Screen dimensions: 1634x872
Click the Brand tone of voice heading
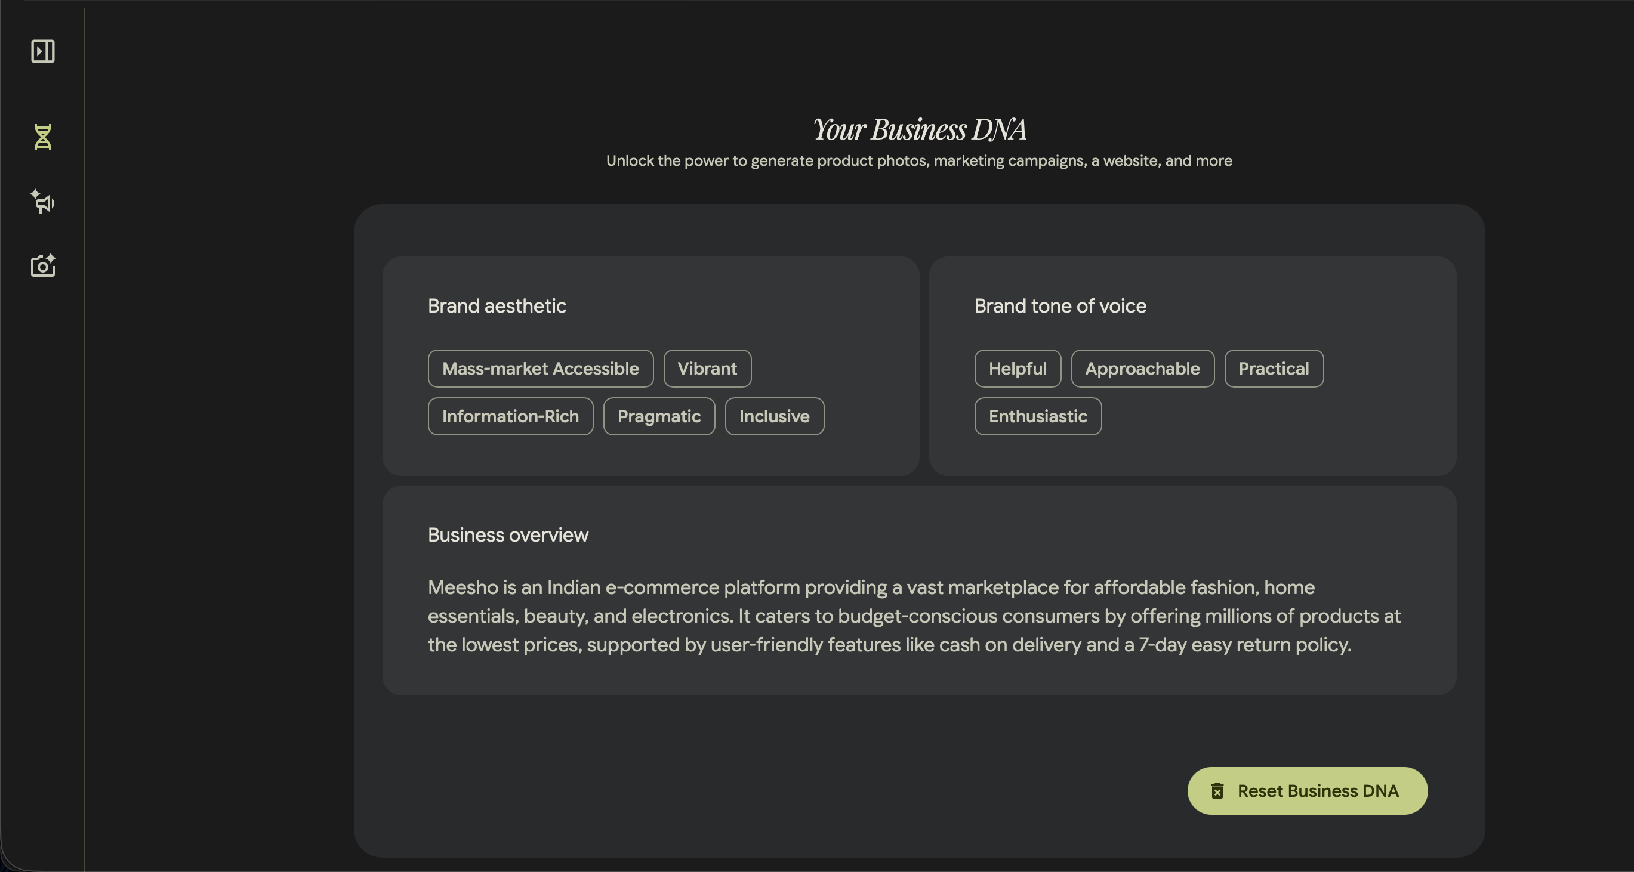1060,305
